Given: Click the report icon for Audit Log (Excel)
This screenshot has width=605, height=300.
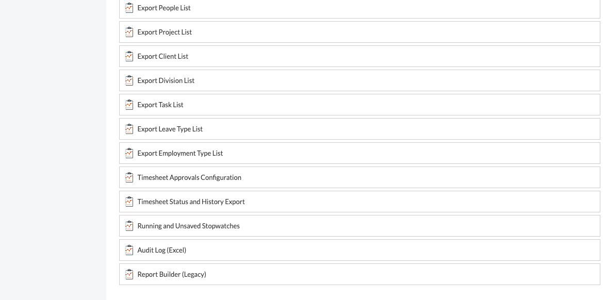Looking at the screenshot, I should point(129,250).
